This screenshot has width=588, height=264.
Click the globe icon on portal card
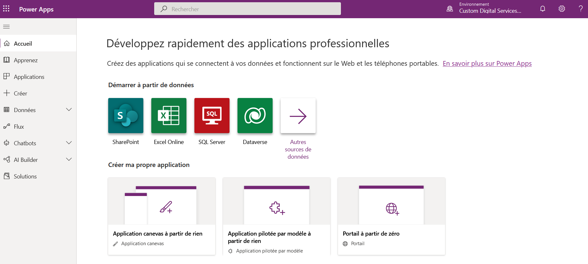[x=392, y=209]
